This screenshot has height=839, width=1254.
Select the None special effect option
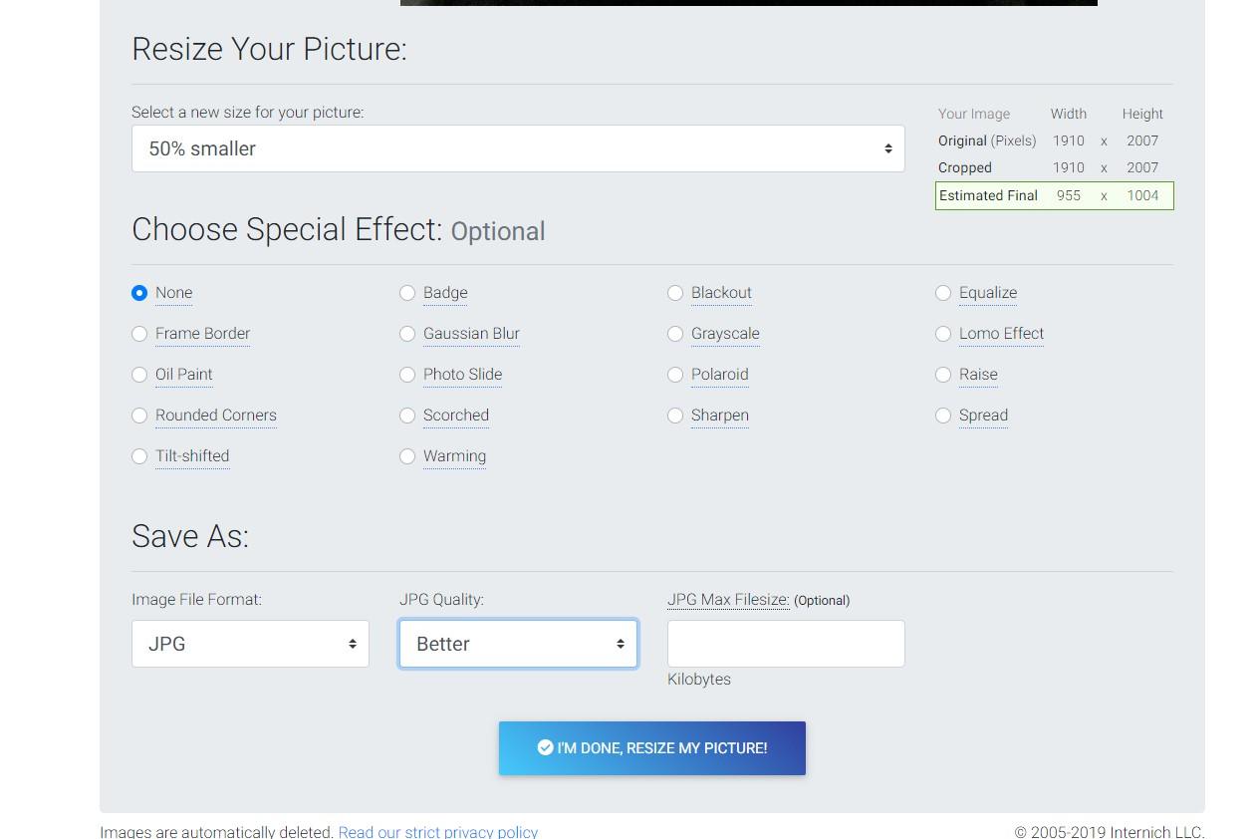click(x=139, y=293)
